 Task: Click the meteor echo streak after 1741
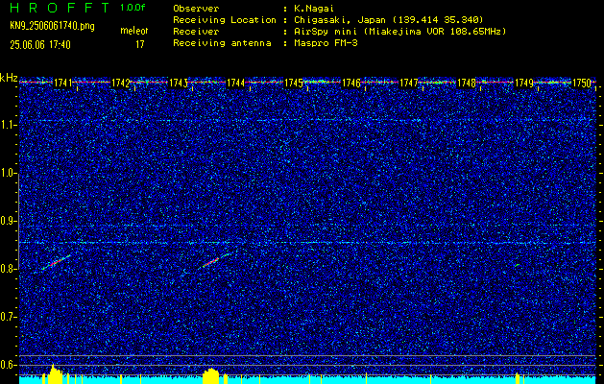coord(57,262)
